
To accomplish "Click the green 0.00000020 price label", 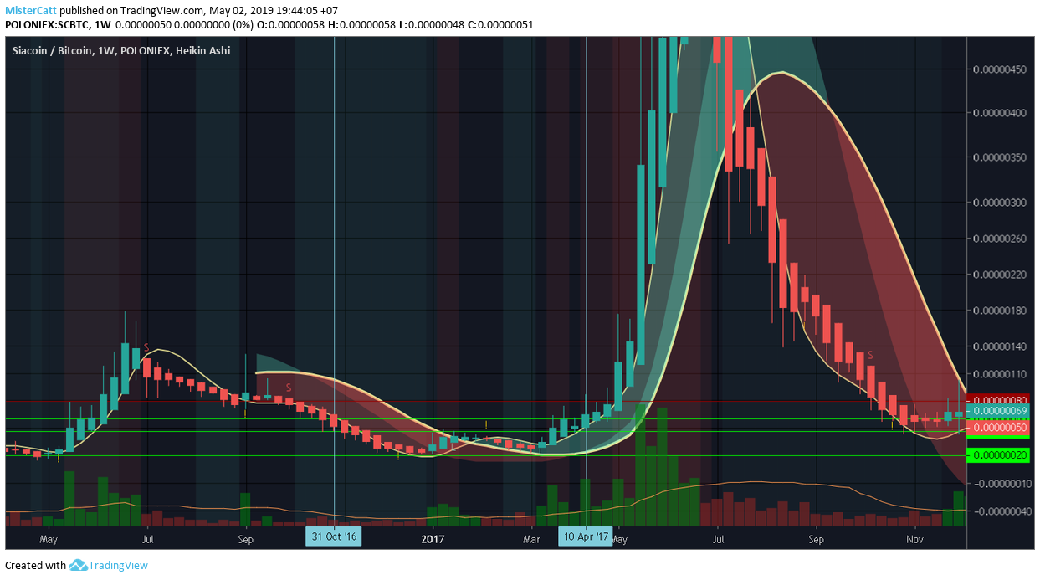I will pyautogui.click(x=998, y=455).
